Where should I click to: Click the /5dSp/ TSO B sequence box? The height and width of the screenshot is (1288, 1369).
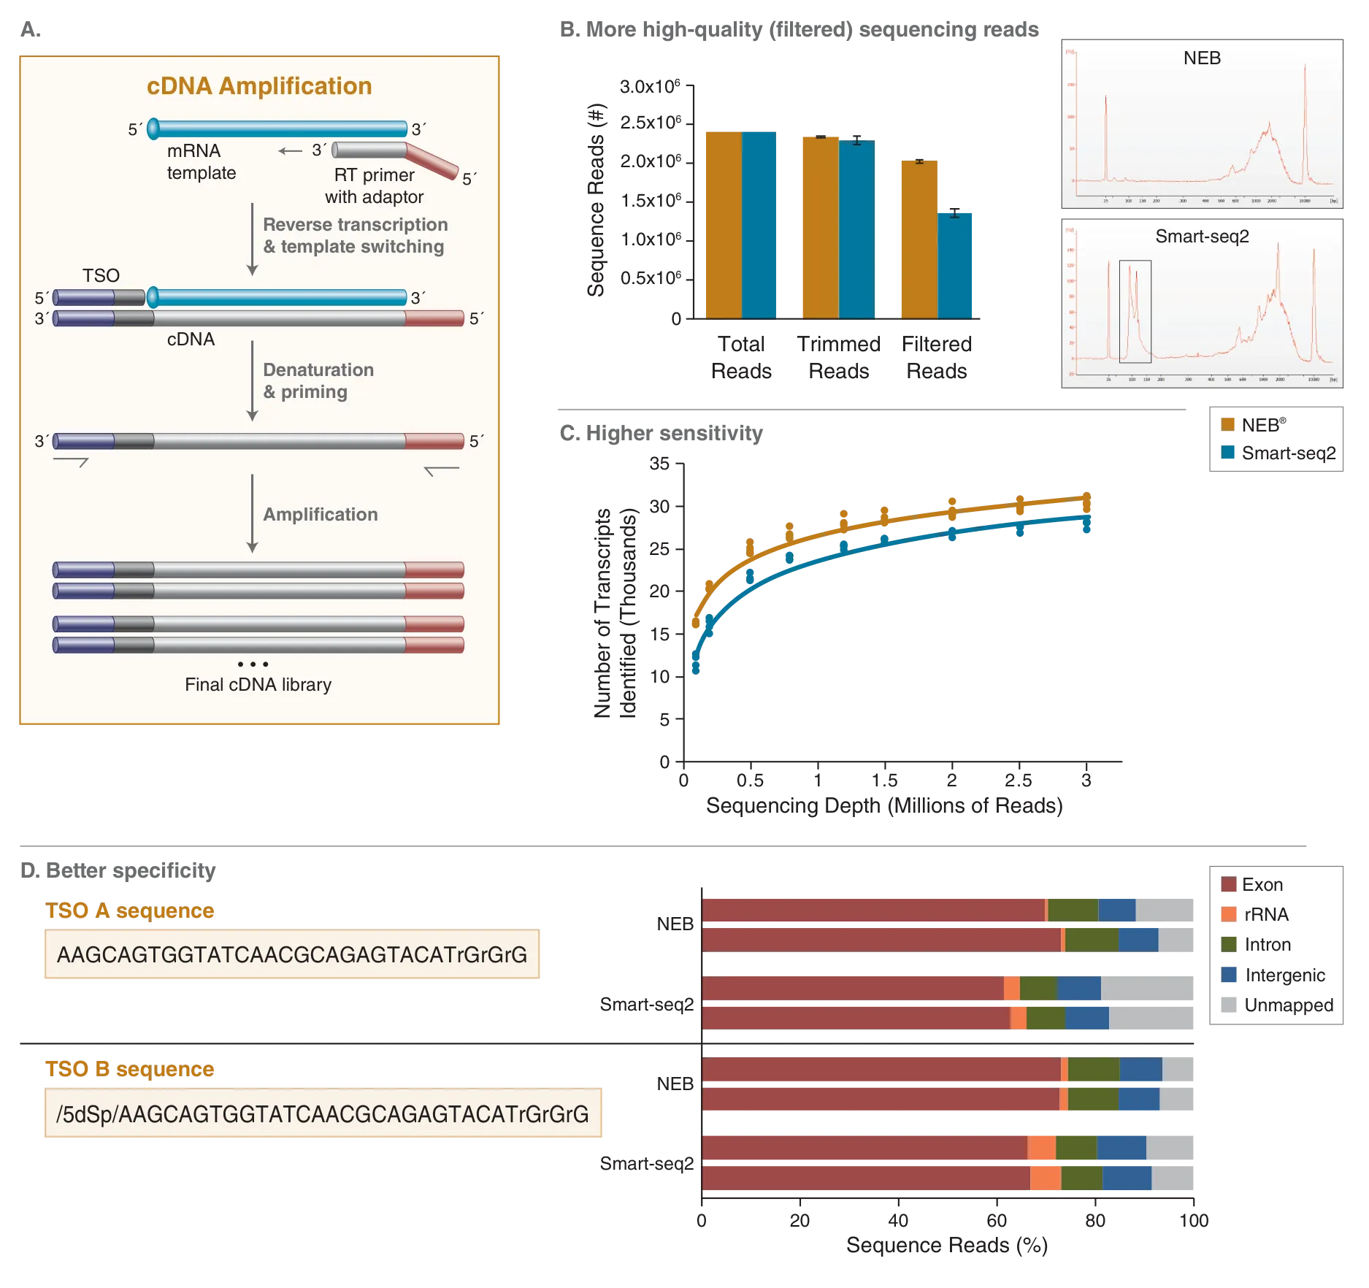[323, 1113]
